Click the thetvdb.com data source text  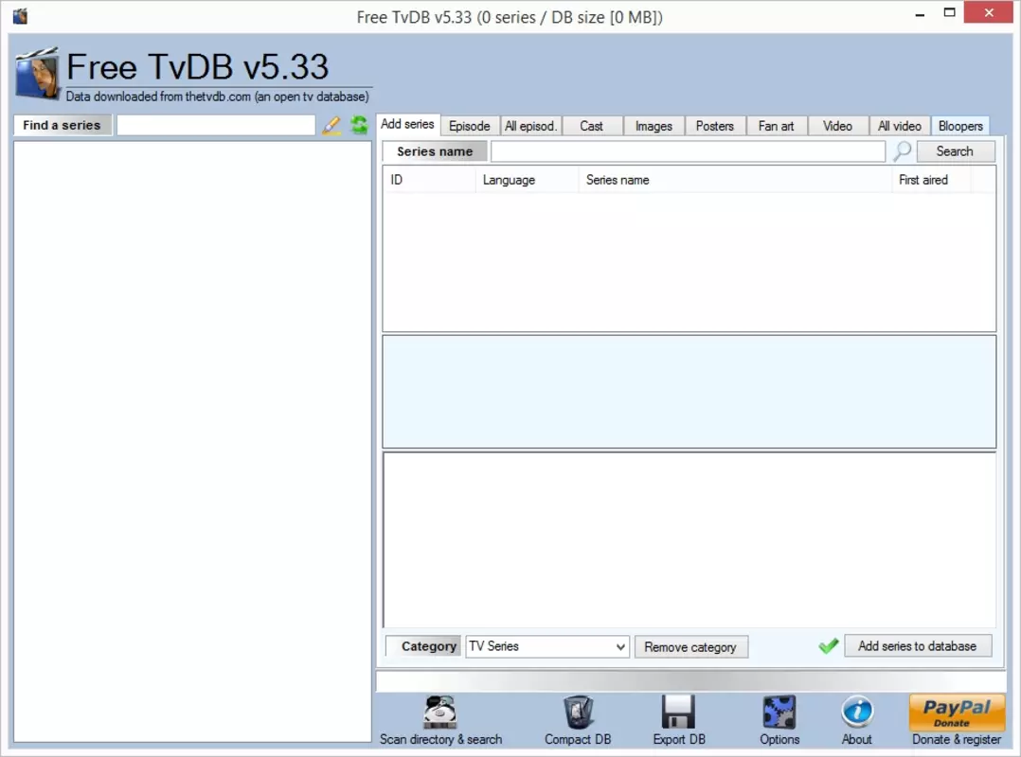pyautogui.click(x=218, y=97)
